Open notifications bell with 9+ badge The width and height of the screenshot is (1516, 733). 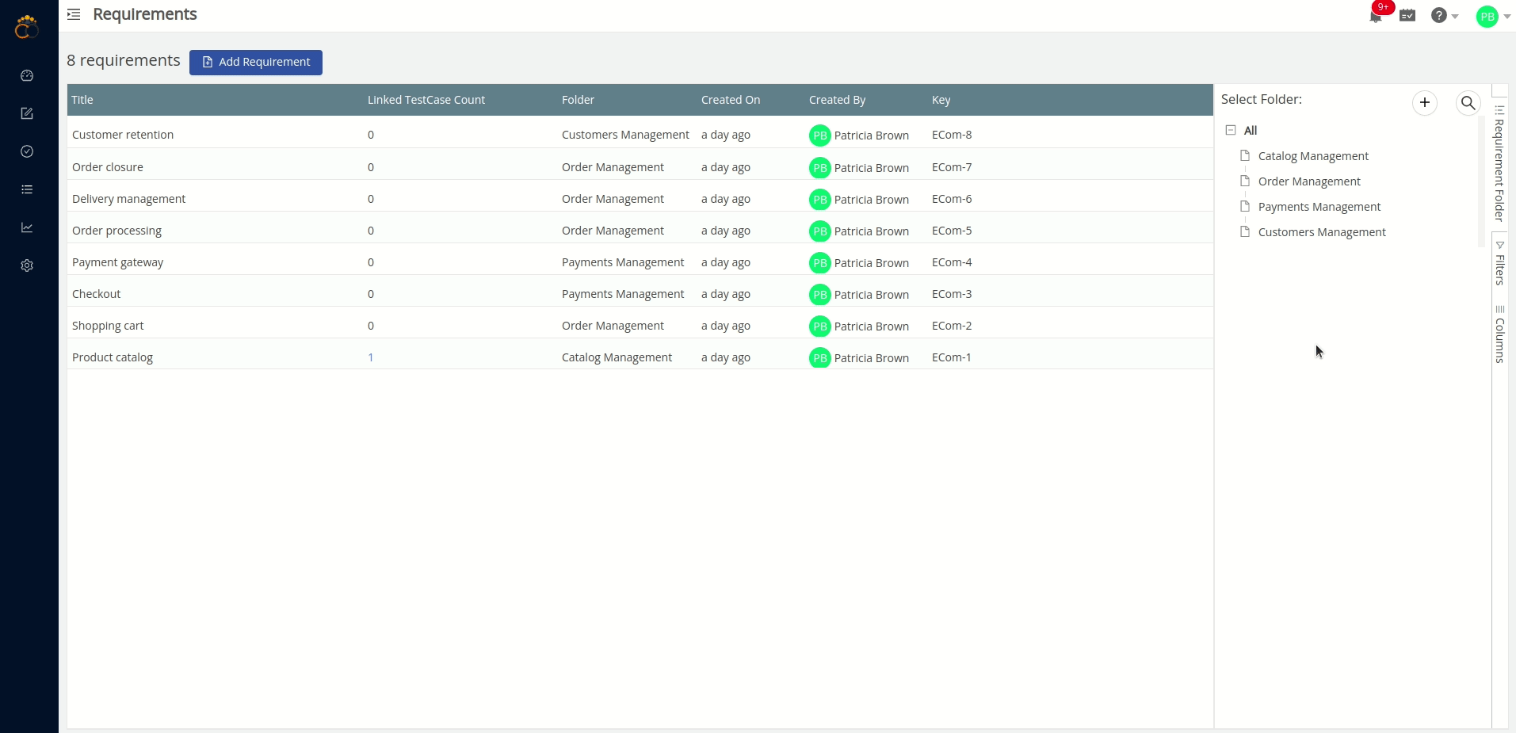coord(1377,15)
